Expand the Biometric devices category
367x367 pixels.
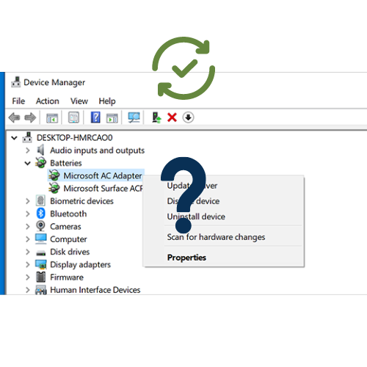click(28, 201)
